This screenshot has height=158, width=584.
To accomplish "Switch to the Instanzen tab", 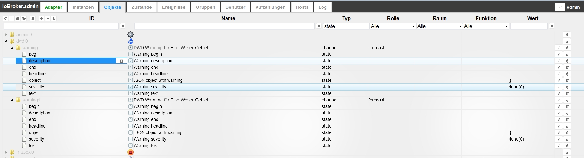I will [83, 7].
